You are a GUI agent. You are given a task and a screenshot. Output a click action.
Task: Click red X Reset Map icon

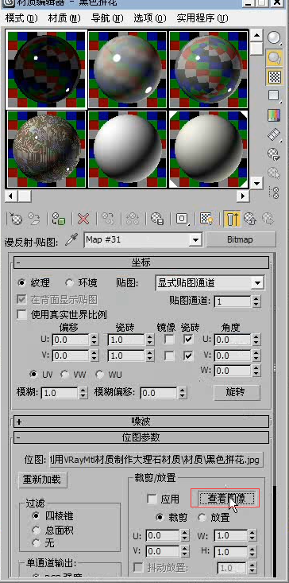(x=83, y=218)
